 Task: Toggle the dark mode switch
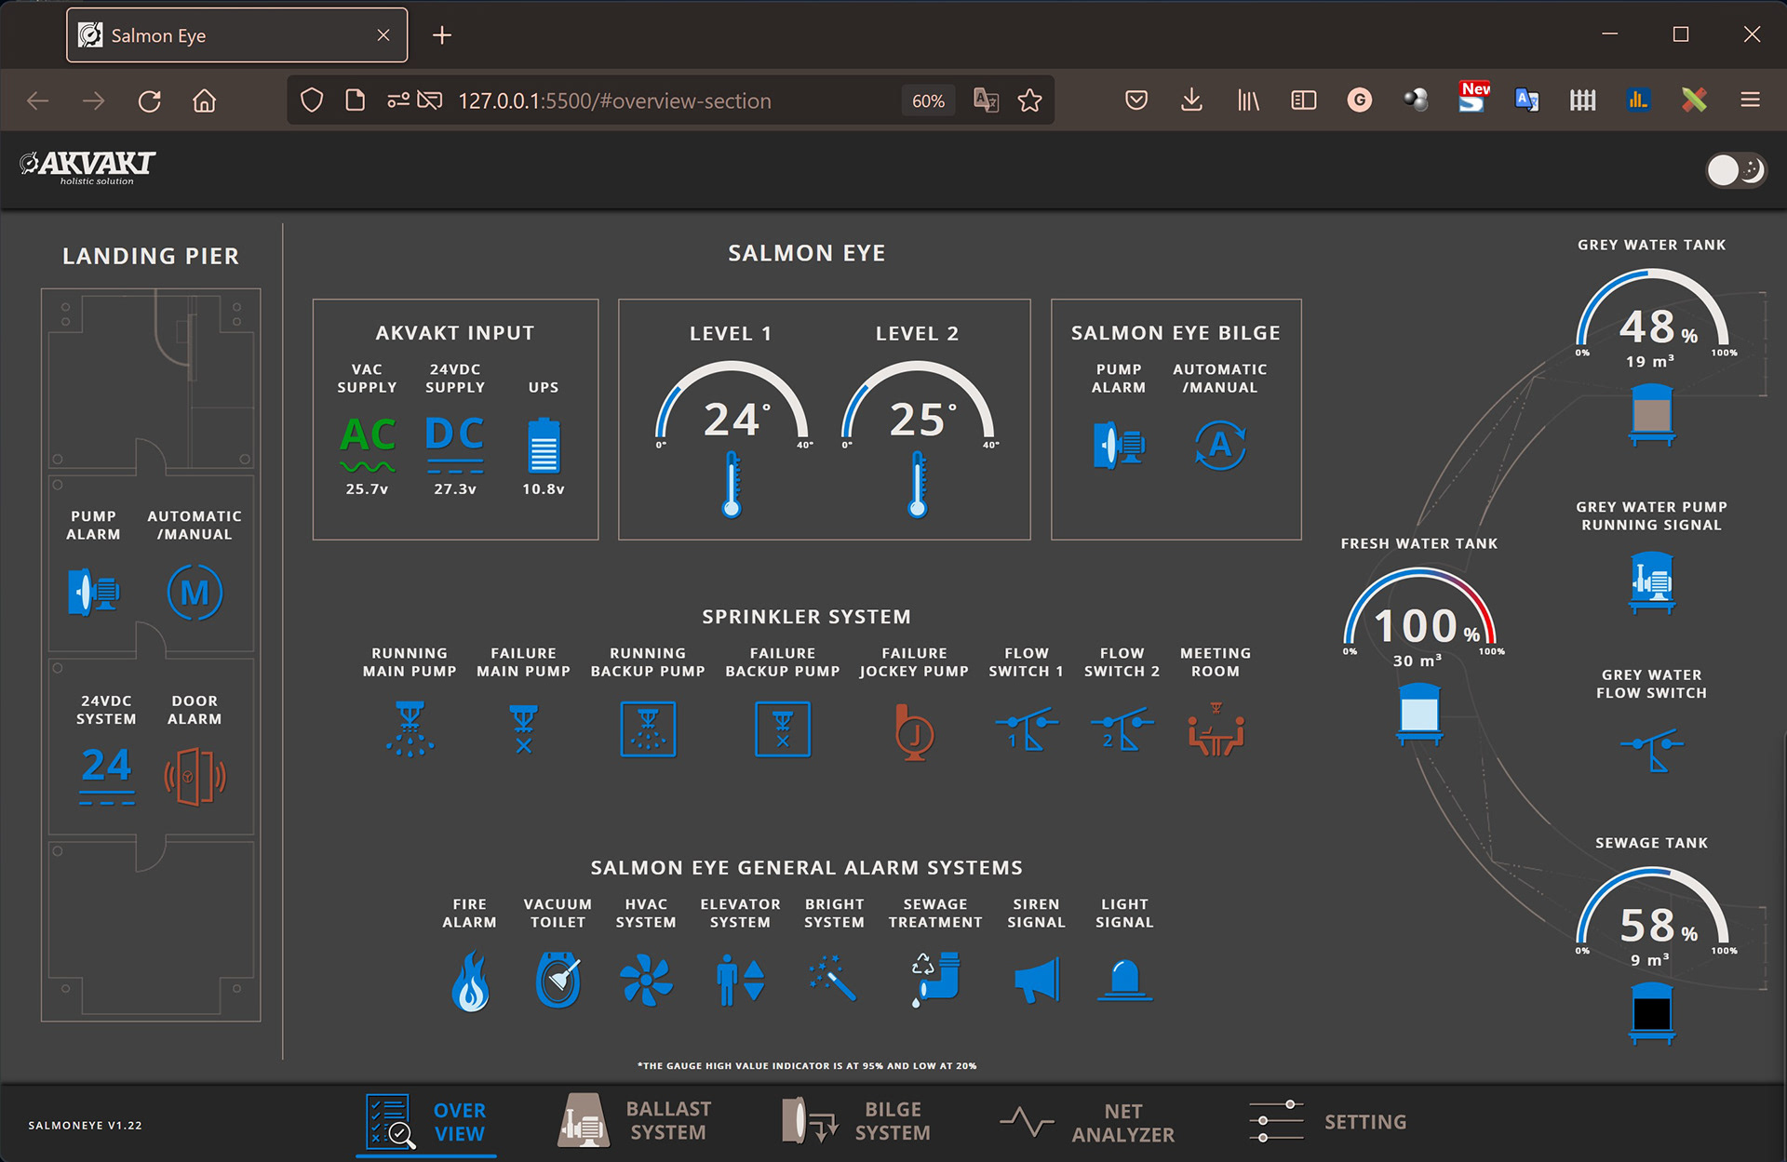pos(1736,170)
